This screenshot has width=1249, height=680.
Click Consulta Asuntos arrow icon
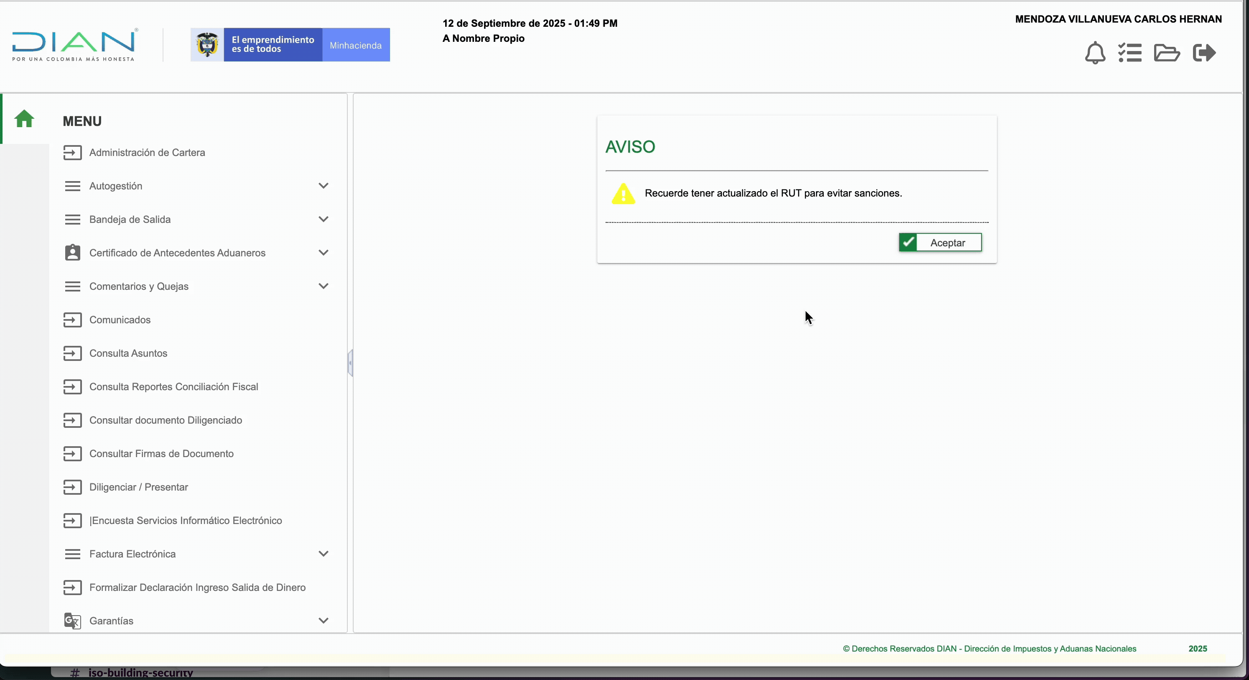tap(73, 353)
